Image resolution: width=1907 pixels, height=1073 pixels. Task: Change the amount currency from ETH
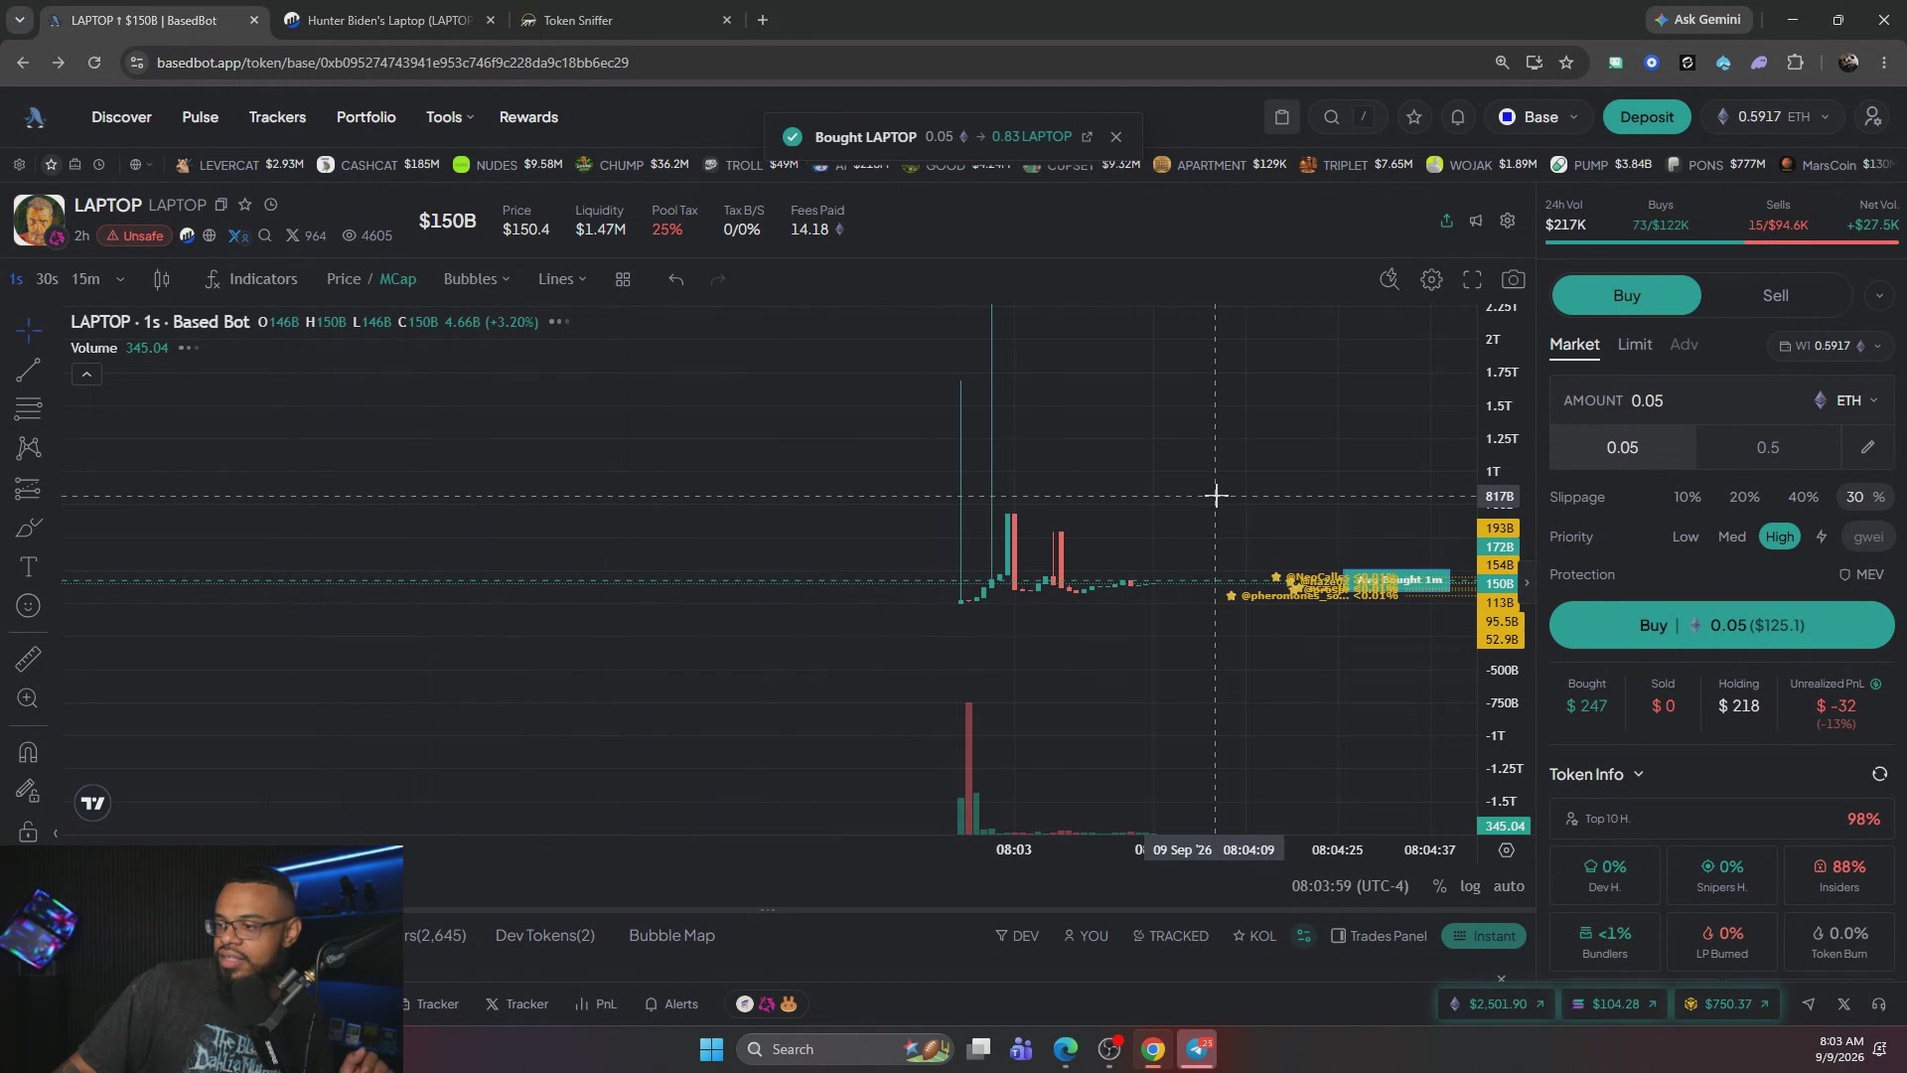click(x=1847, y=400)
